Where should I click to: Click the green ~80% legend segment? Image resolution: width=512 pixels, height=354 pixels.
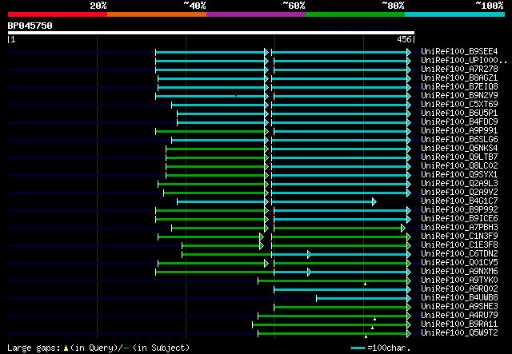[355, 14]
